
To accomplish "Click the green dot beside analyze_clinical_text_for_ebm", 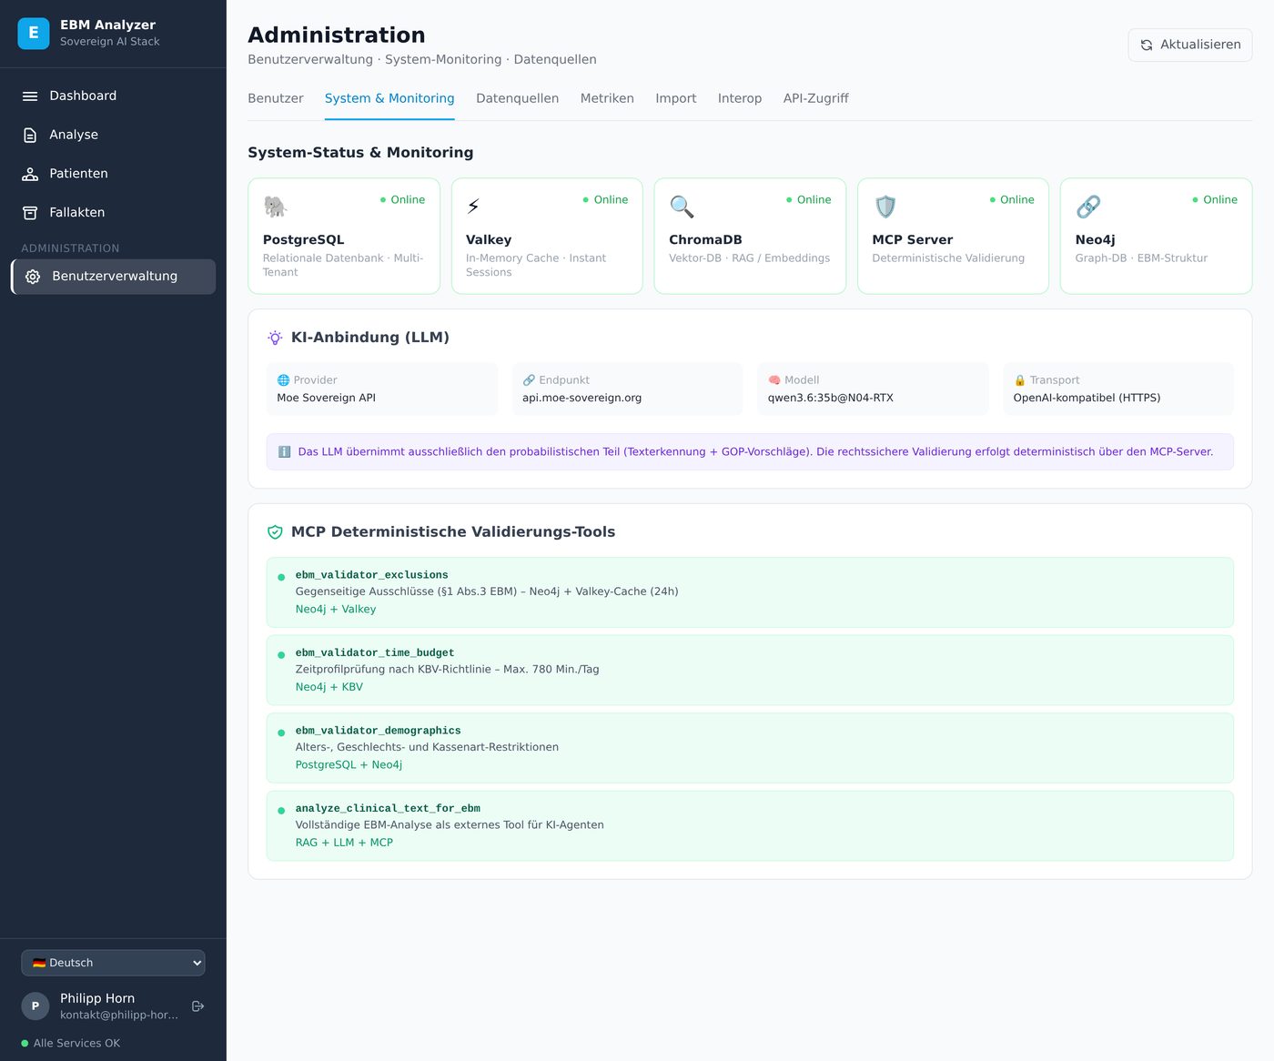I will [281, 811].
